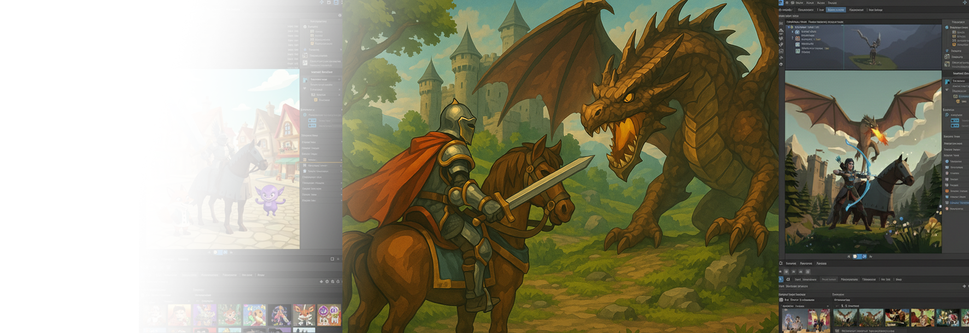
Task: Click the blue app logo in right editor's title bar
Action: 781,3
